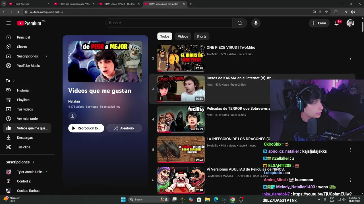Viewport: 364px width, 204px height.
Task: Open Chrome three-dot menu
Action: (360, 12)
